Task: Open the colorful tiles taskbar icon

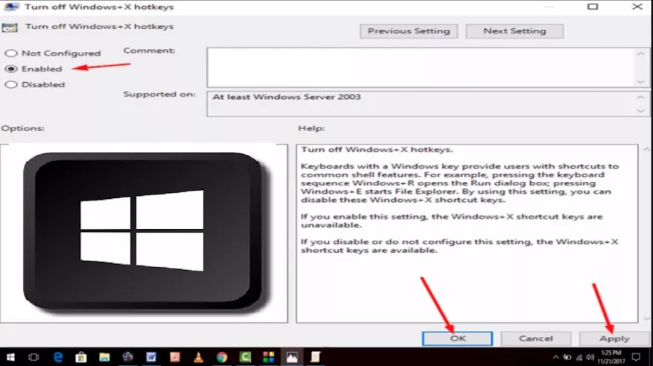Action: tap(268, 357)
